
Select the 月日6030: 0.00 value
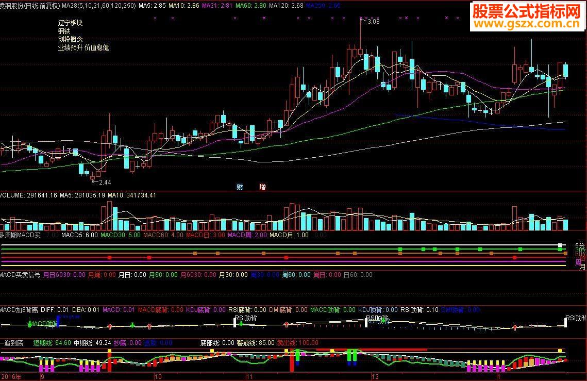pos(64,275)
